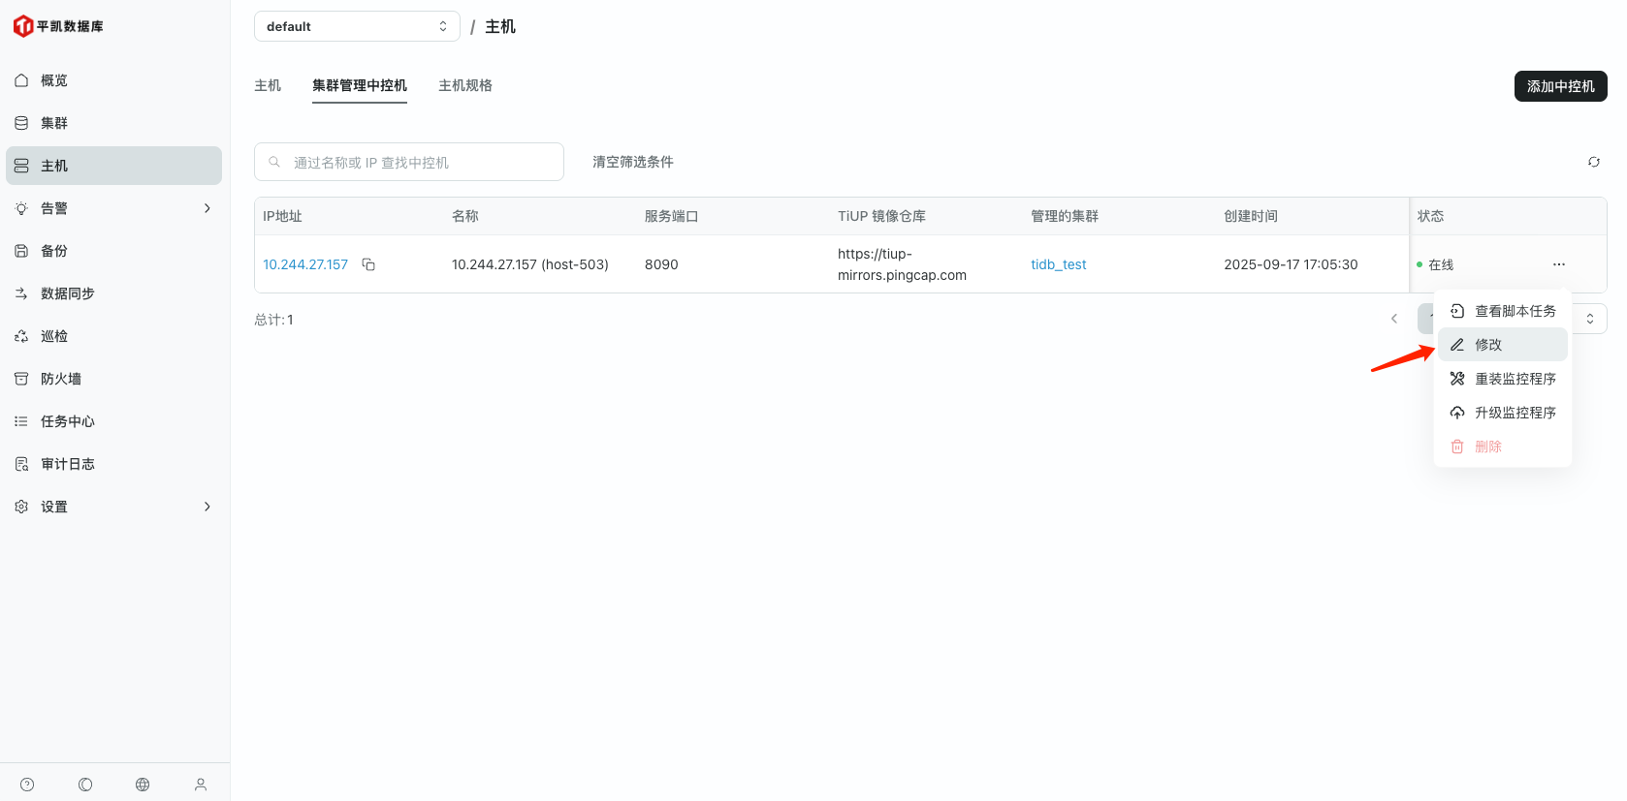Viewport: 1627px width, 801px height.
Task: Click the 清空筛选条件 button
Action: pos(632,162)
